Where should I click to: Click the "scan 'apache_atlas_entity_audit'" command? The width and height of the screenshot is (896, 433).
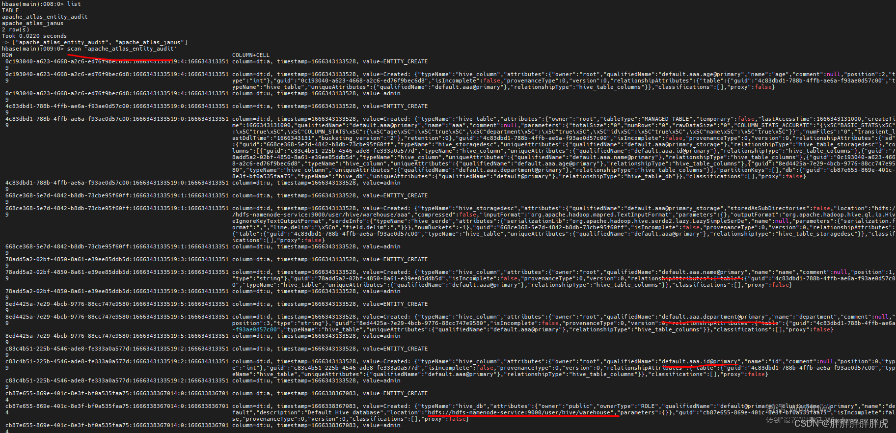click(x=122, y=49)
